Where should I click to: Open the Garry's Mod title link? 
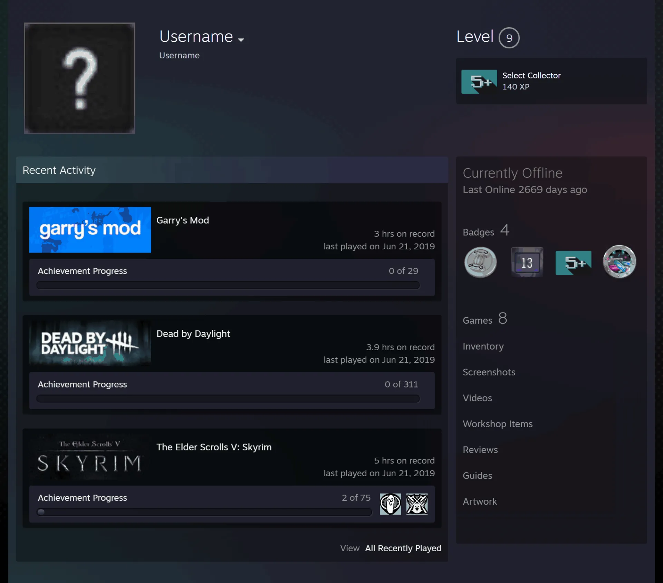183,220
